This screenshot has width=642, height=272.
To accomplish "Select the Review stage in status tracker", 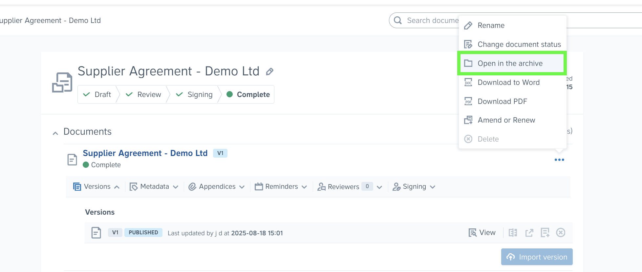I will tap(143, 94).
